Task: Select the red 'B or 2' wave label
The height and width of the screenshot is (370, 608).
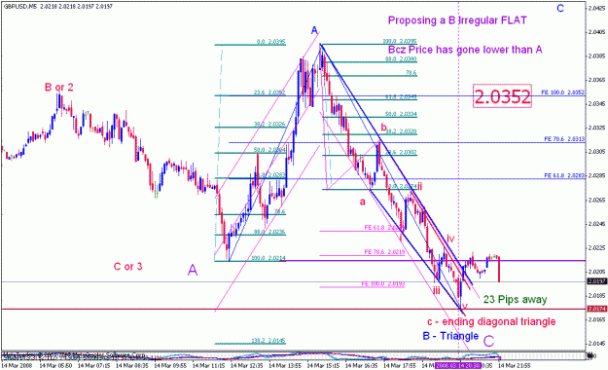Action: [59, 88]
